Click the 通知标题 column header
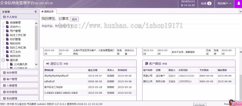The image size is (242, 106). 49,70
